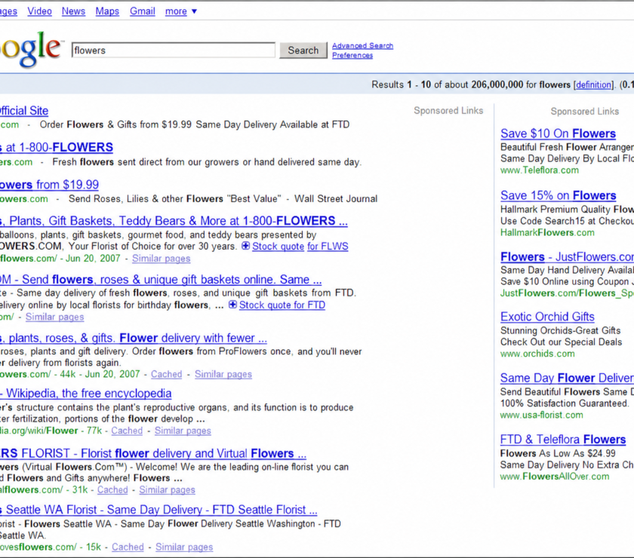Open Cached link for 44k ProFlowers result

(x=167, y=374)
